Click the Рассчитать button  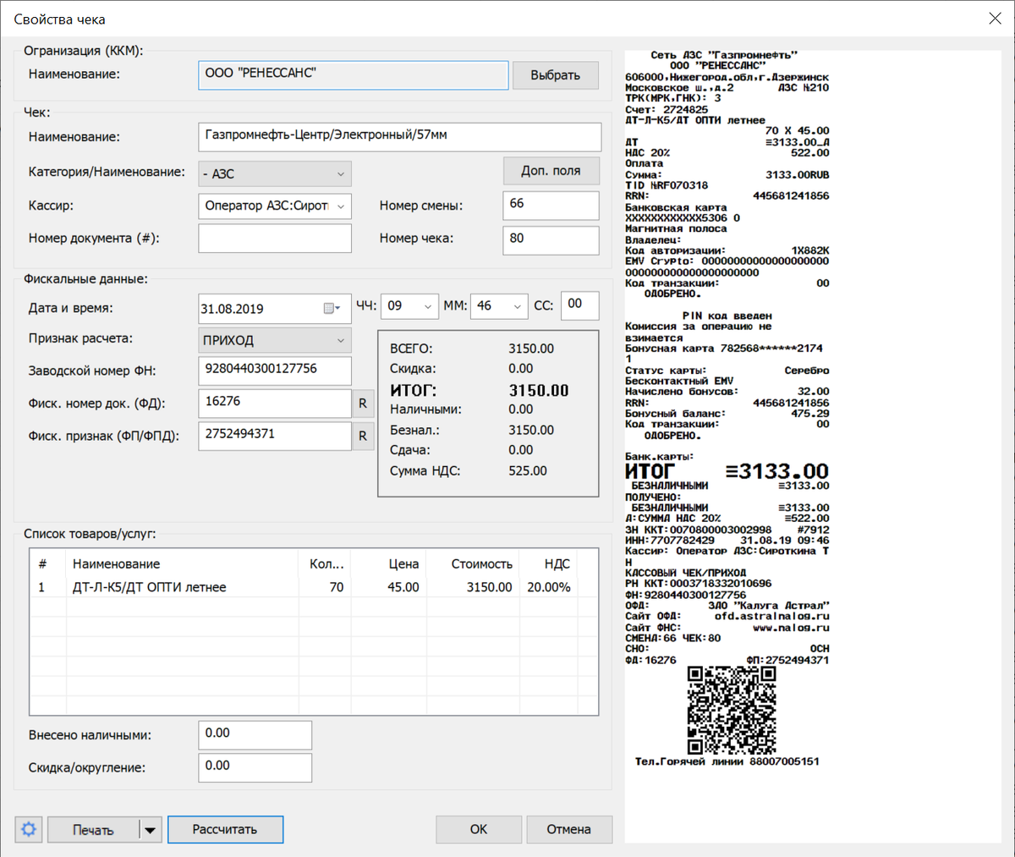225,829
